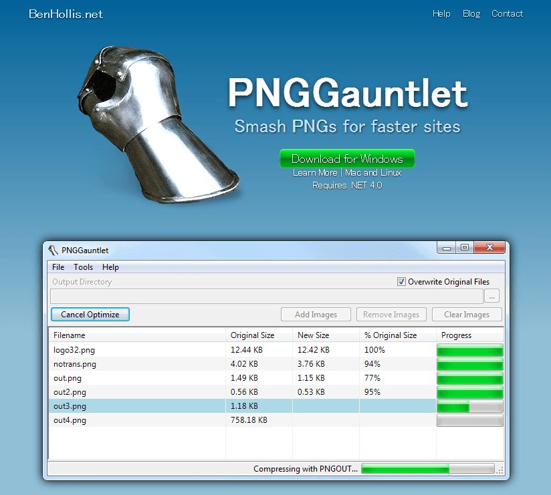The width and height of the screenshot is (551, 495).
Task: Open the Blog link
Action: tap(471, 13)
